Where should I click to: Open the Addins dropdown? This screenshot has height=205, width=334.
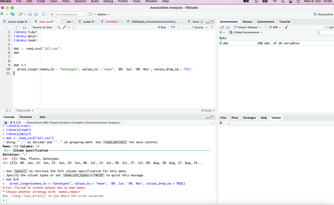103,14
